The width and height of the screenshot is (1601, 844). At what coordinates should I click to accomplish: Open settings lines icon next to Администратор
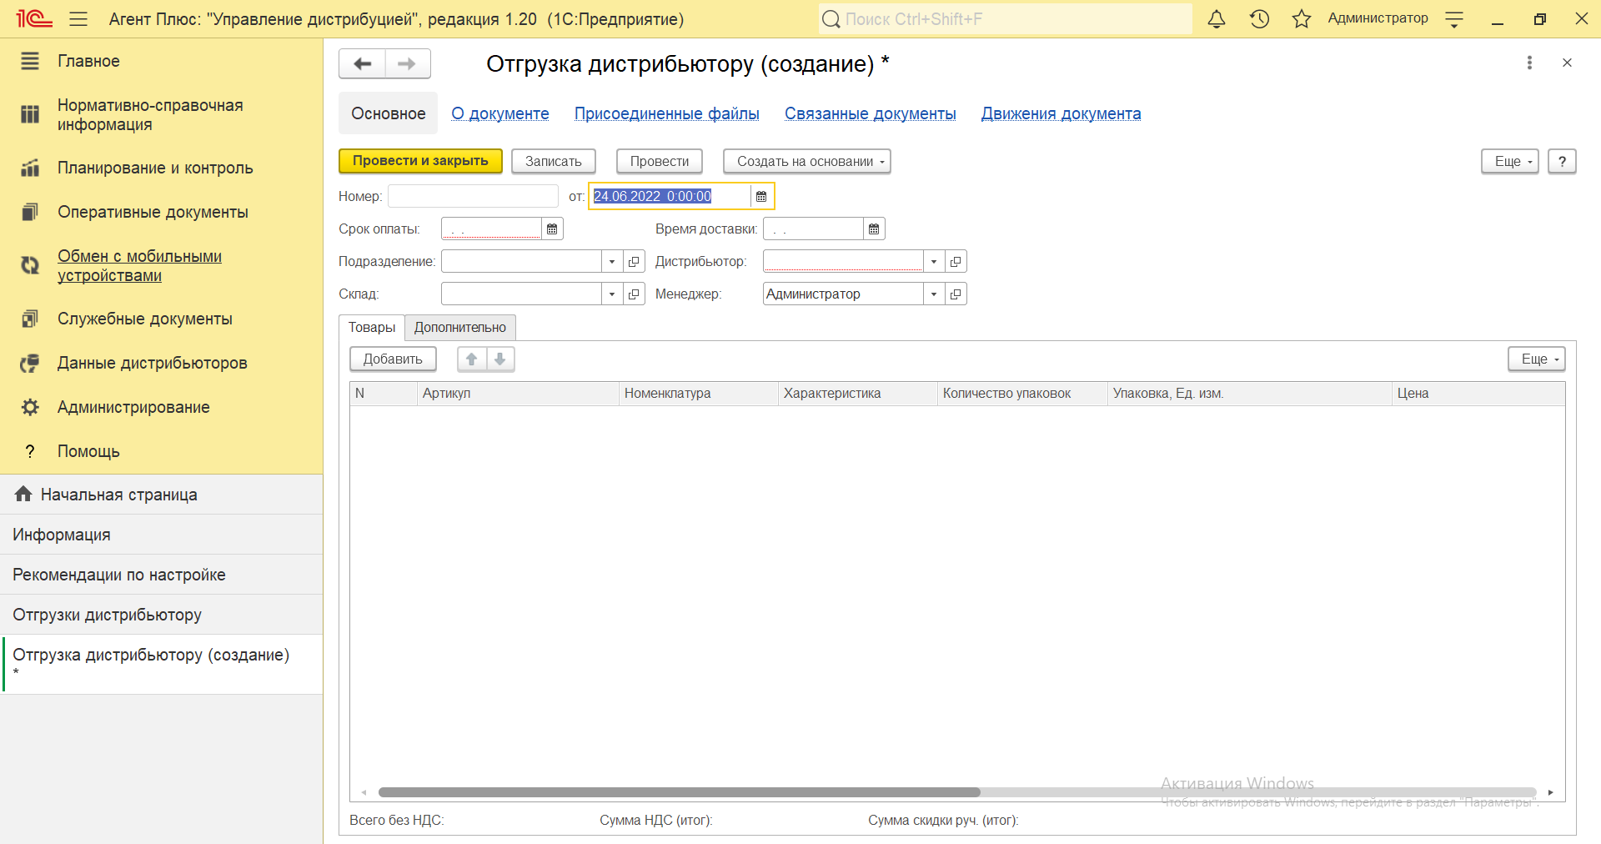(x=1454, y=19)
